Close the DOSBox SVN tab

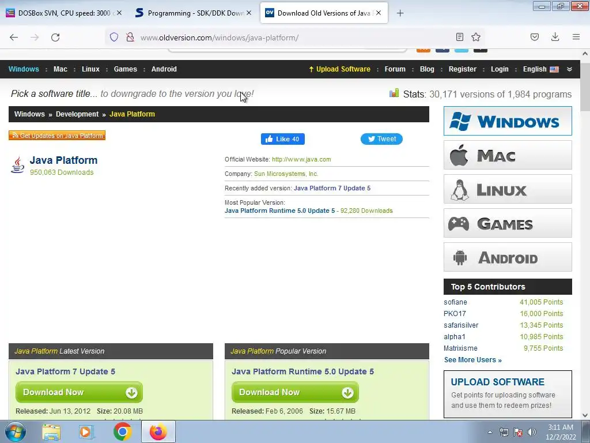pos(119,13)
